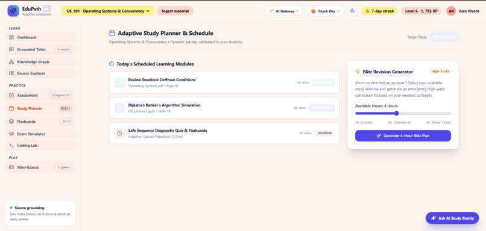This screenshot has height=231, width=486.
Task: Click the AR avatar circle
Action: pos(451,11)
